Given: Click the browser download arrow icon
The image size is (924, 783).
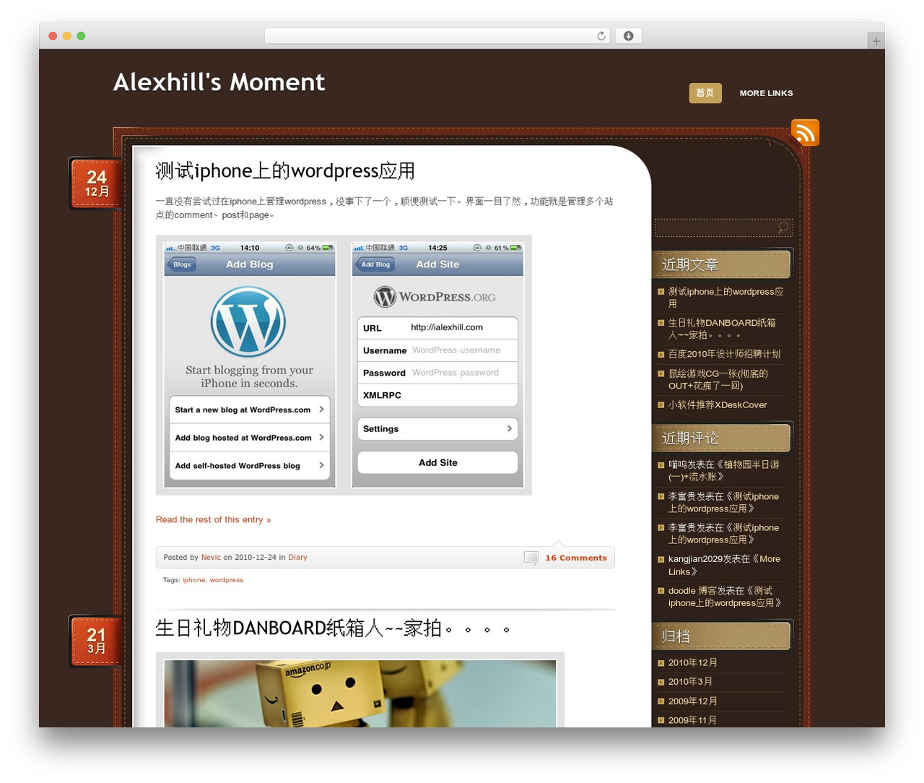Looking at the screenshot, I should 628,36.
